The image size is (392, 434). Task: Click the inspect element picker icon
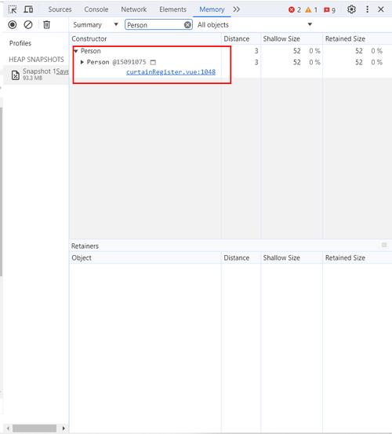click(x=13, y=9)
